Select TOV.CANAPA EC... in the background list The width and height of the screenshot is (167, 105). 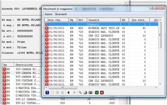(x=28, y=69)
